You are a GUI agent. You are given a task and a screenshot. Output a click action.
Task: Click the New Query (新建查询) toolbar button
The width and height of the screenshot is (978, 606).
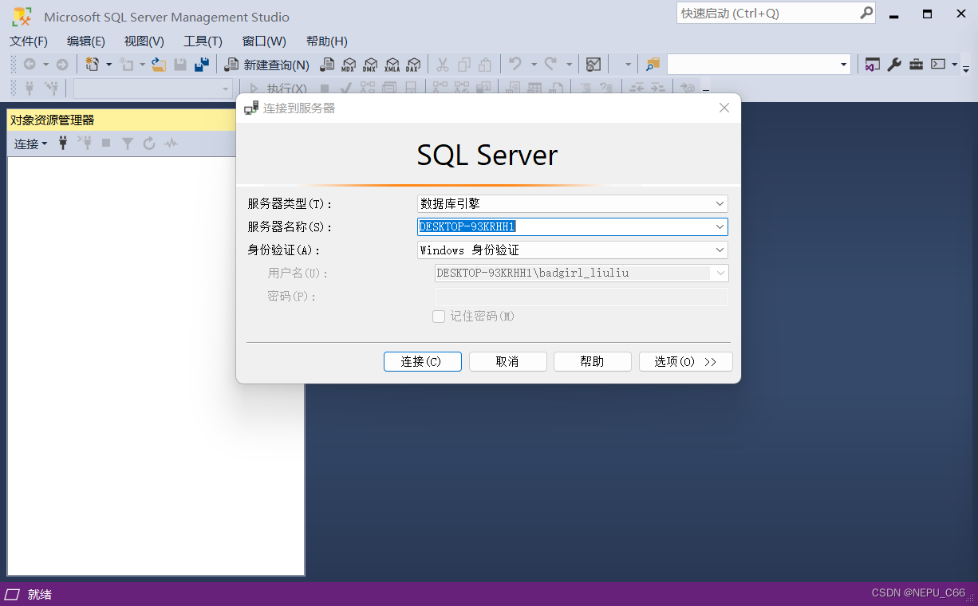click(x=267, y=65)
